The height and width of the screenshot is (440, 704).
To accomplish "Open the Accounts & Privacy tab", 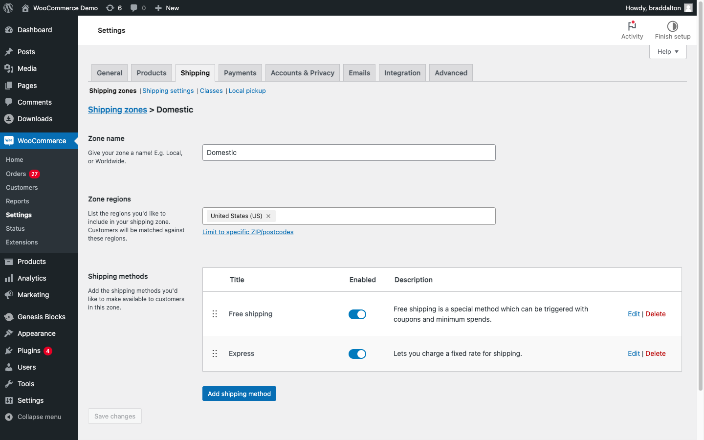I will (x=302, y=73).
